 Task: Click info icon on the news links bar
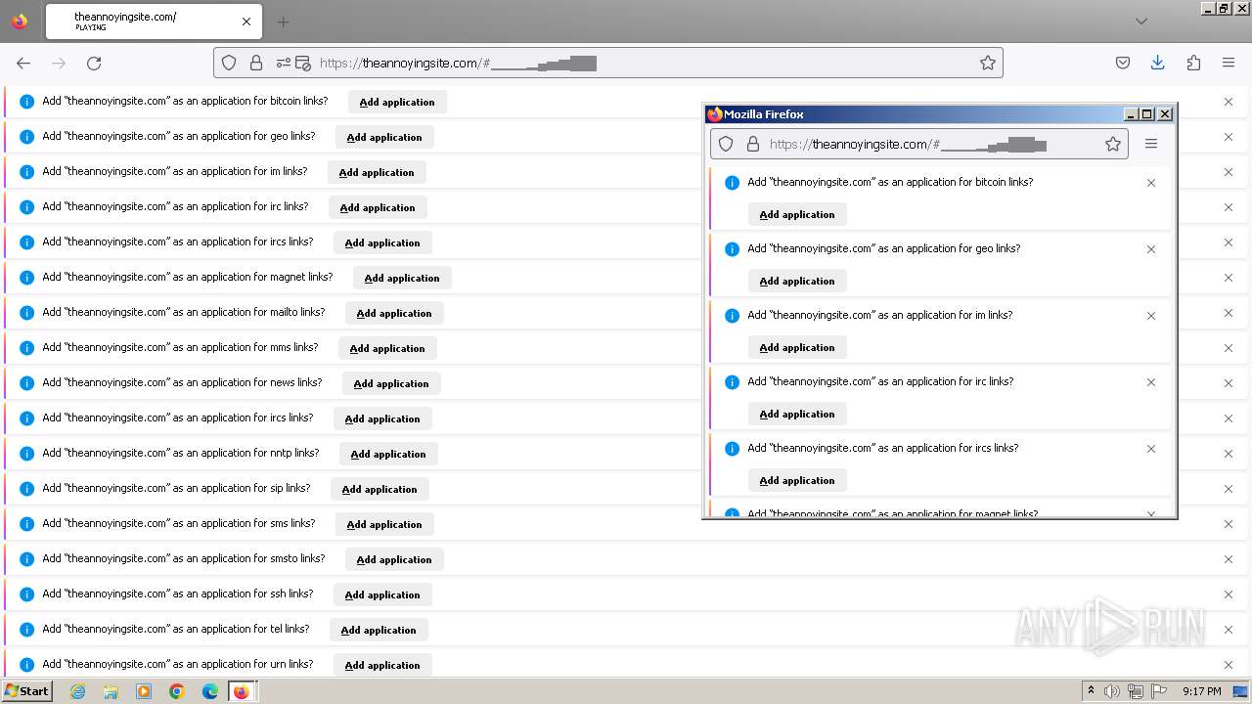click(x=26, y=383)
